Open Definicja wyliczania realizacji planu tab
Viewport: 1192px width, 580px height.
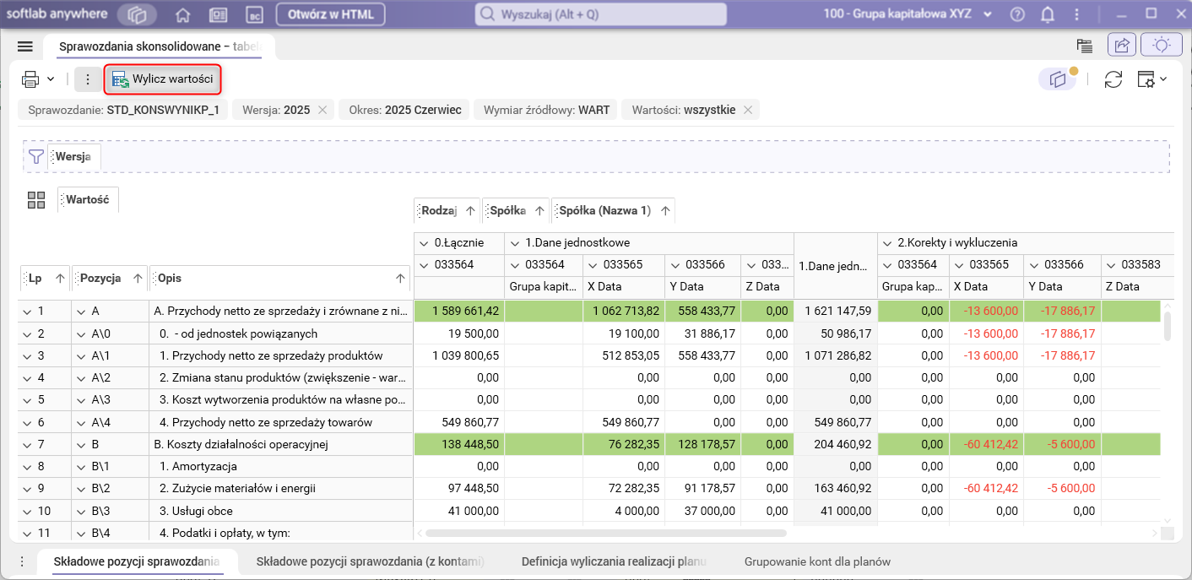pos(613,561)
